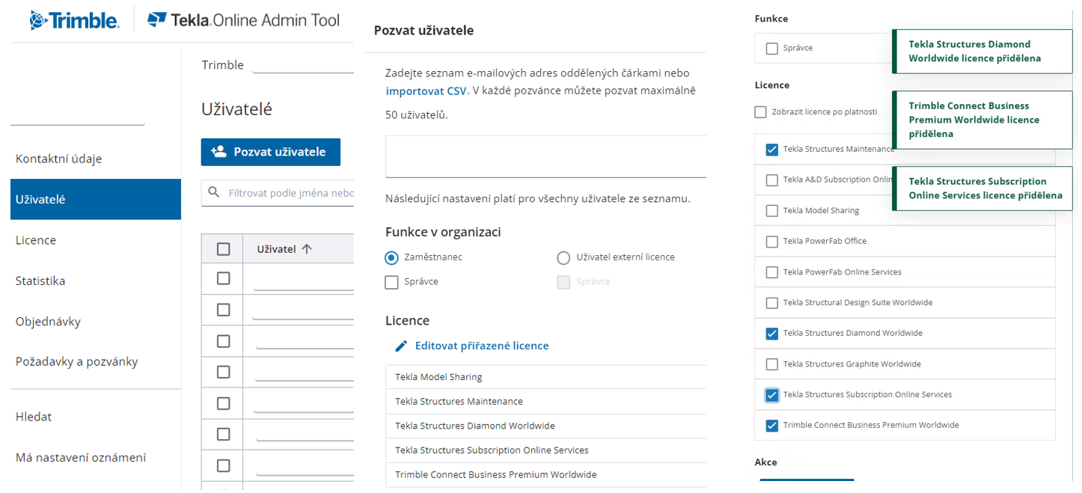The height and width of the screenshot is (493, 1082).
Task: Toggle Správce checkbox under Zaměstnanec
Action: [391, 282]
